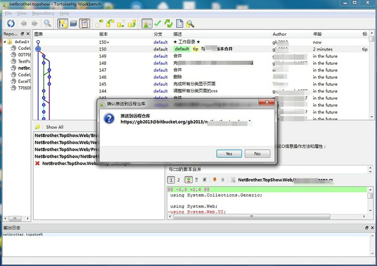The width and height of the screenshot is (377, 266).
Task: Pull incoming changes icon
Action: coord(110,24)
